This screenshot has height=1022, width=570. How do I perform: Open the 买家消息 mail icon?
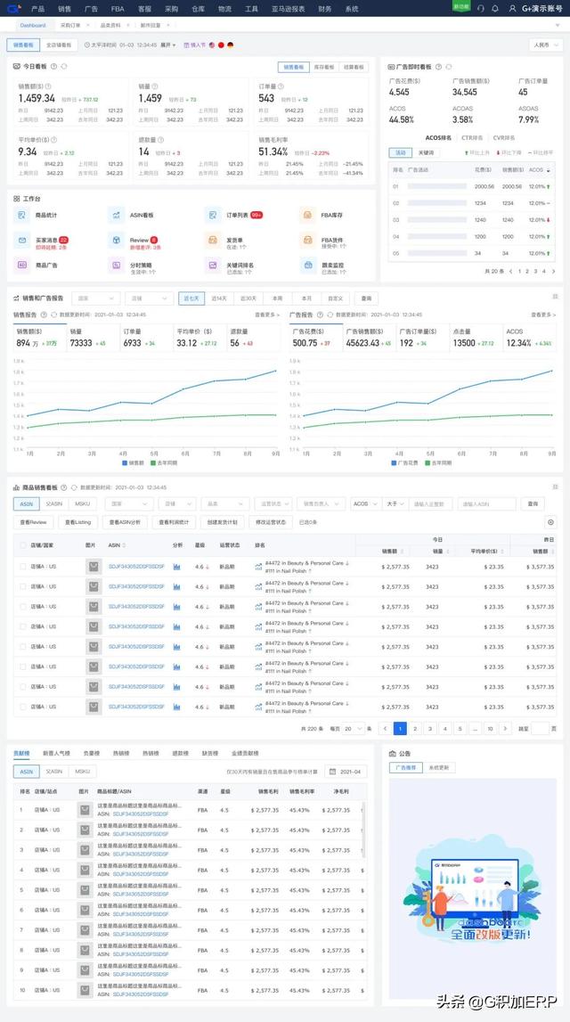(21, 241)
